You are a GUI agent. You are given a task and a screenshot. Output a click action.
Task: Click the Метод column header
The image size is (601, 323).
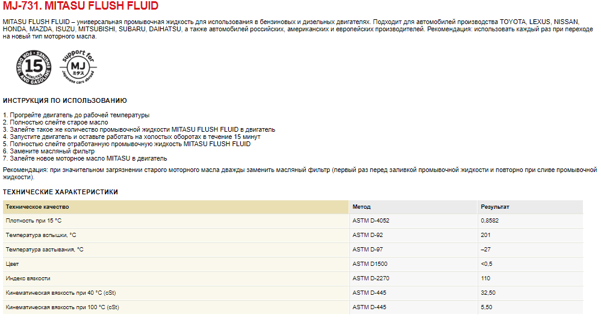413,207
